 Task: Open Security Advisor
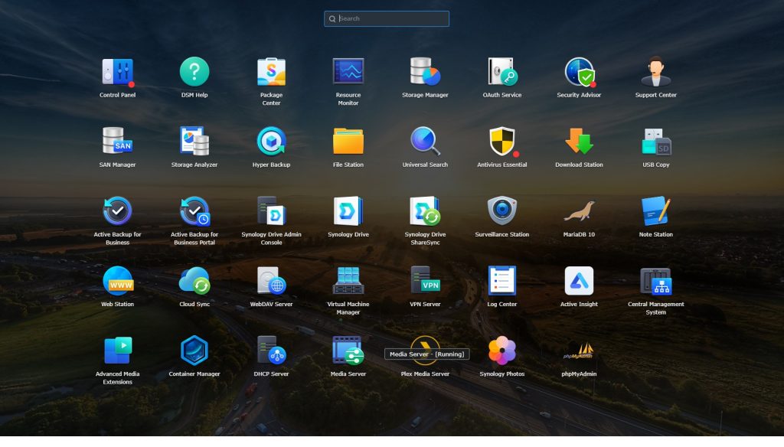tap(579, 71)
